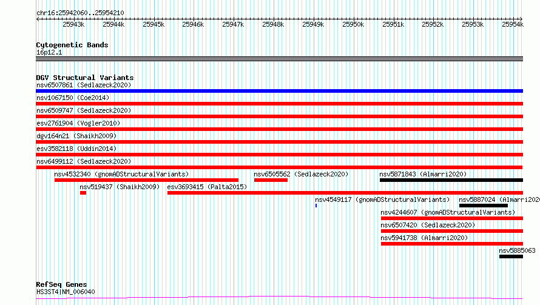Click the red bar under esv2761904
Image resolution: width=540 pixels, height=305 pixels.
pyautogui.click(x=279, y=129)
